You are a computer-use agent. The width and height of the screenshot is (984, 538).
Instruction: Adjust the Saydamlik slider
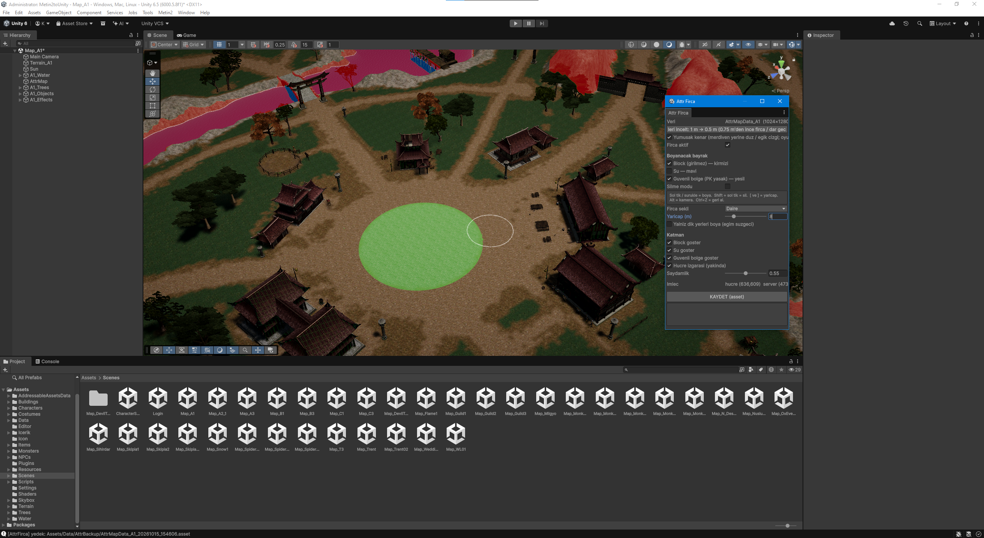pyautogui.click(x=745, y=273)
